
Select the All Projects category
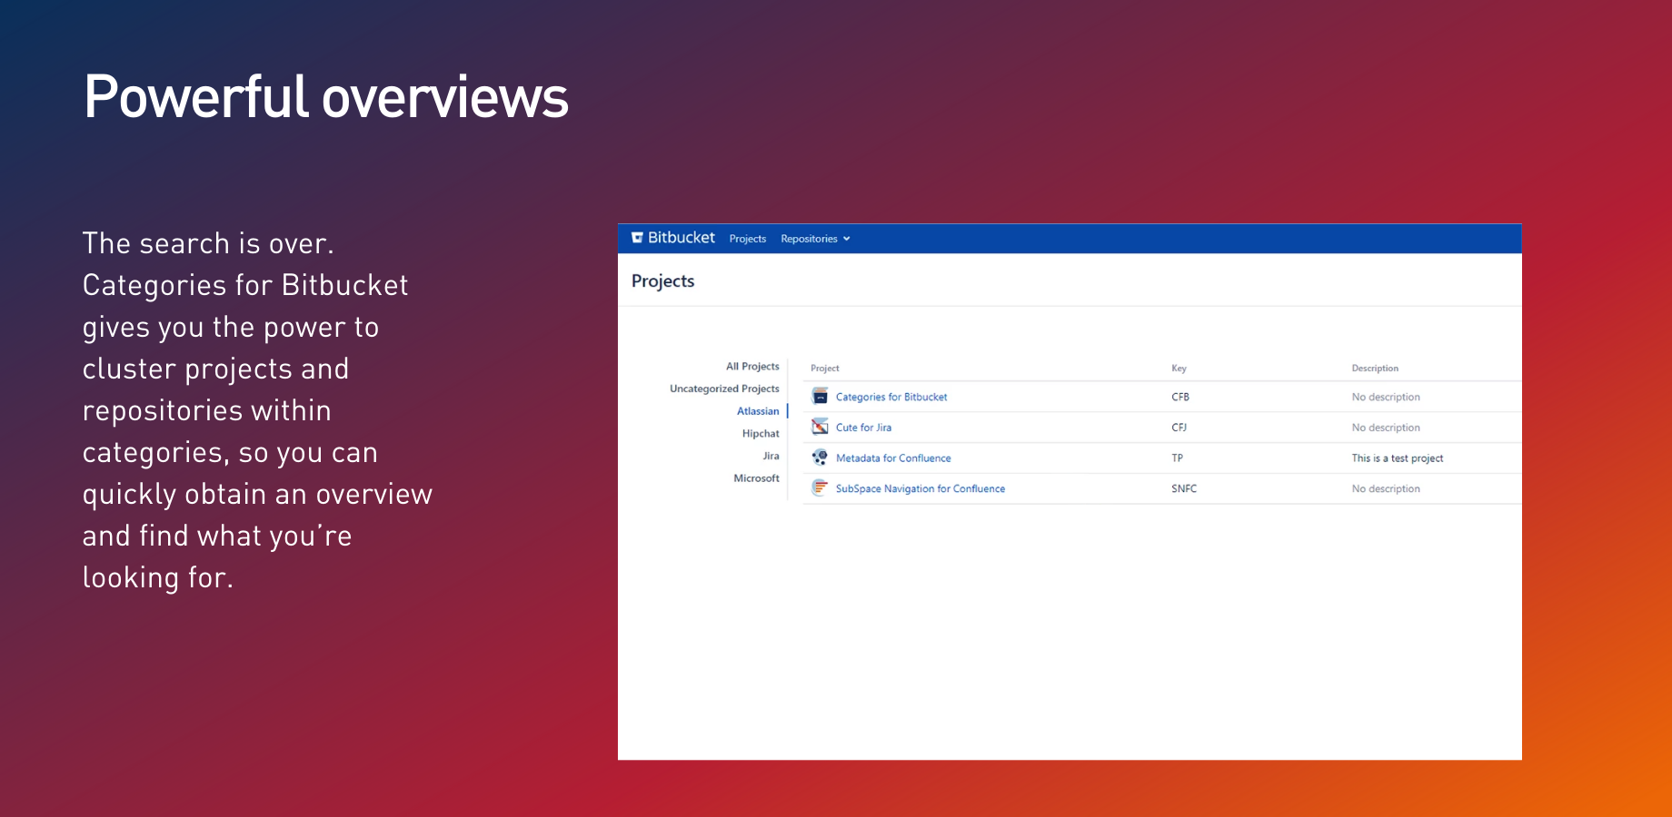[752, 367]
